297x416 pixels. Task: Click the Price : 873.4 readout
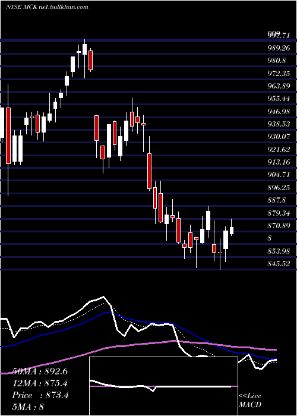pyautogui.click(x=40, y=395)
